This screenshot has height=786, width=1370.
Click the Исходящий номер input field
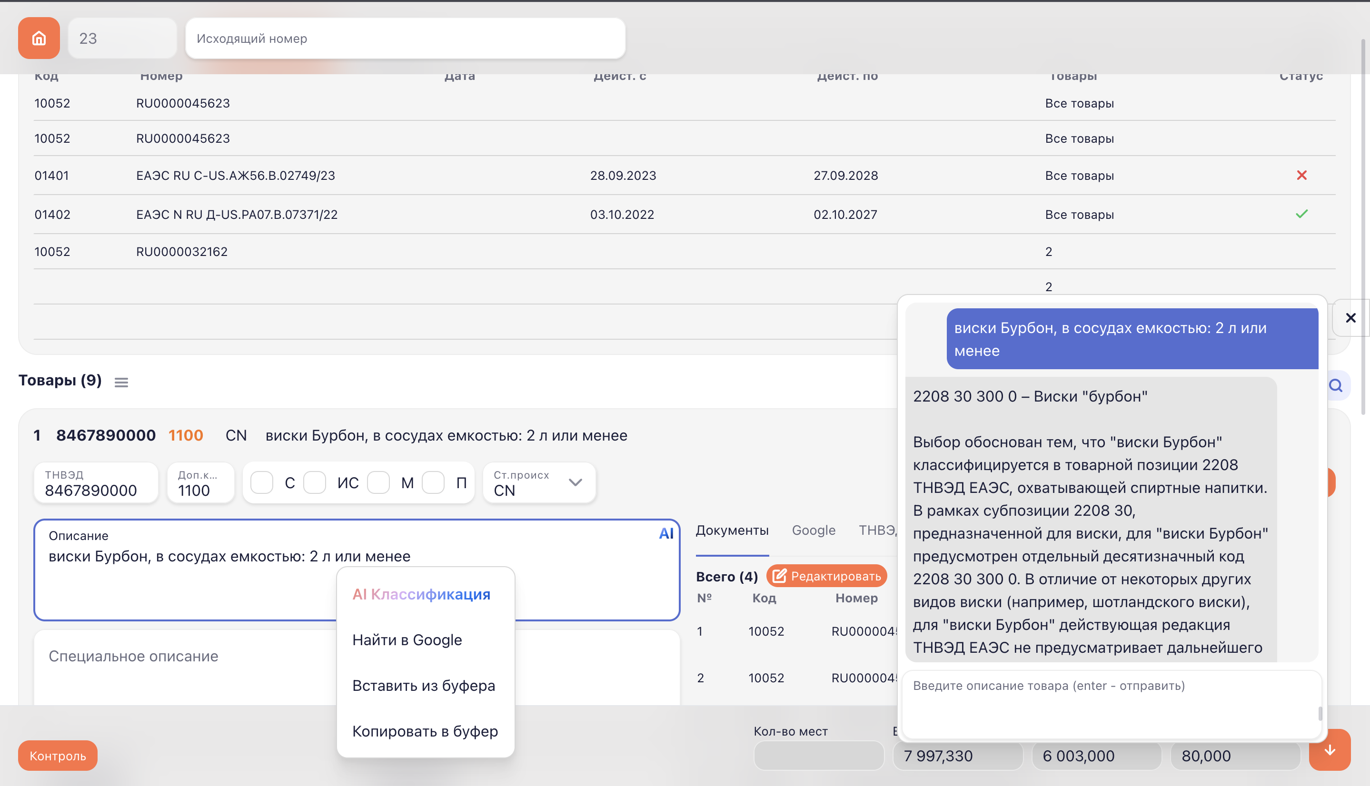click(x=405, y=39)
